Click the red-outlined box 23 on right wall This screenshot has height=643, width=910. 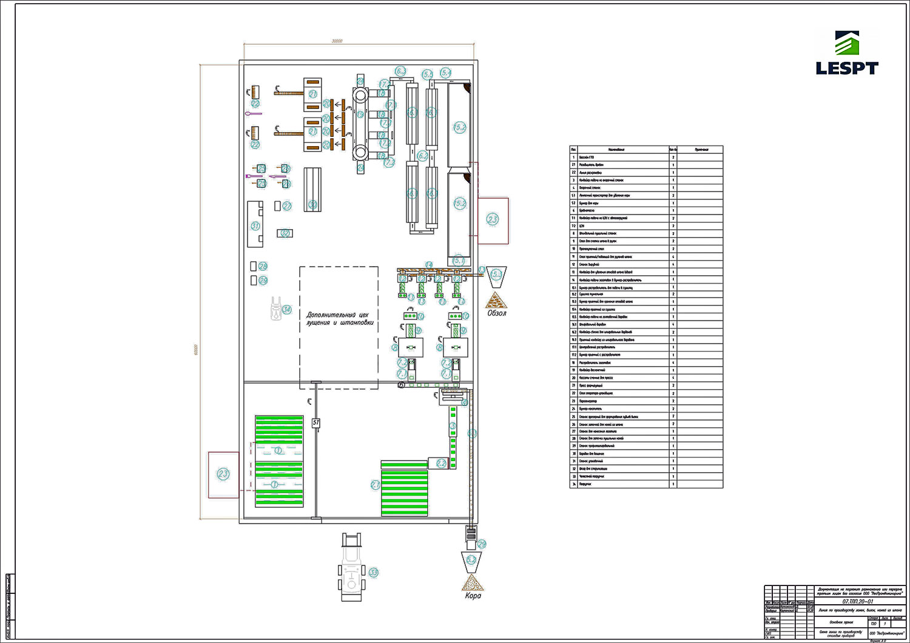click(493, 220)
